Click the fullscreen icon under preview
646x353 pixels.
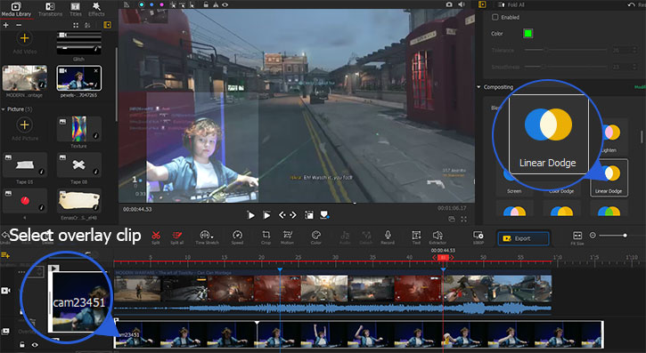point(464,220)
